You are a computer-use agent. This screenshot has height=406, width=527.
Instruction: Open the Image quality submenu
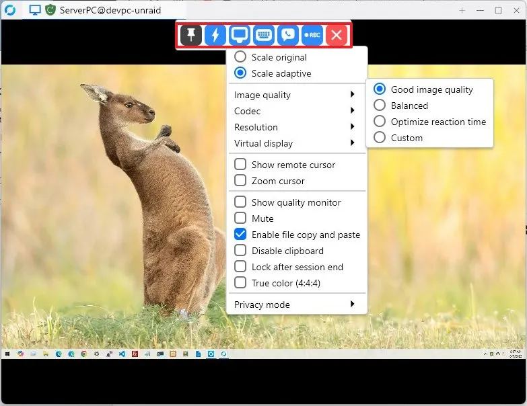click(x=297, y=95)
